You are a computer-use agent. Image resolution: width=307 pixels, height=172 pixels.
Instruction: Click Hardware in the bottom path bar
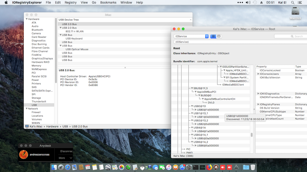tap(52, 126)
